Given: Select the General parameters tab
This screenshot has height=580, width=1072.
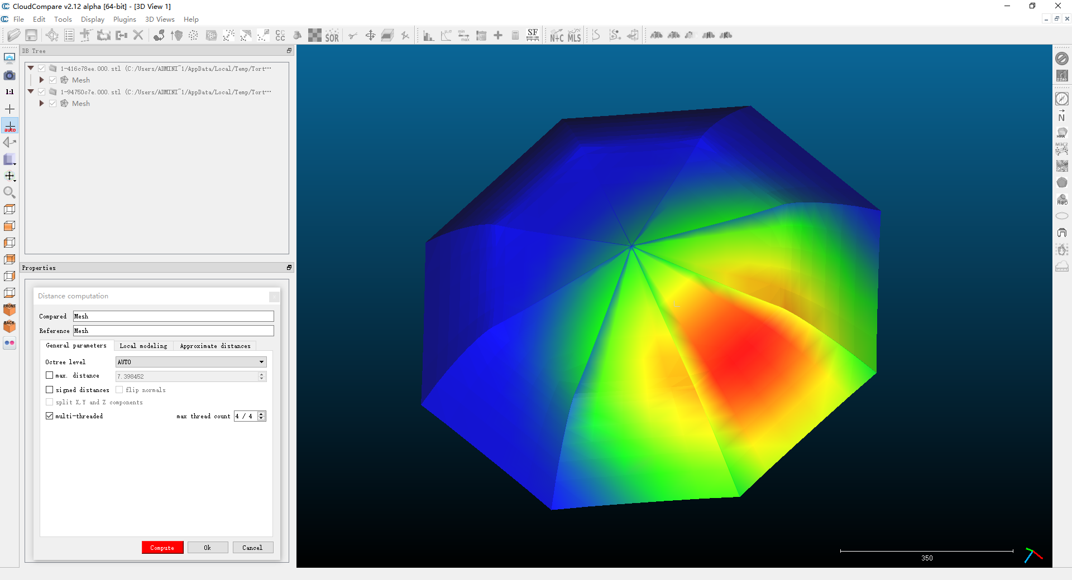Looking at the screenshot, I should click(x=76, y=346).
